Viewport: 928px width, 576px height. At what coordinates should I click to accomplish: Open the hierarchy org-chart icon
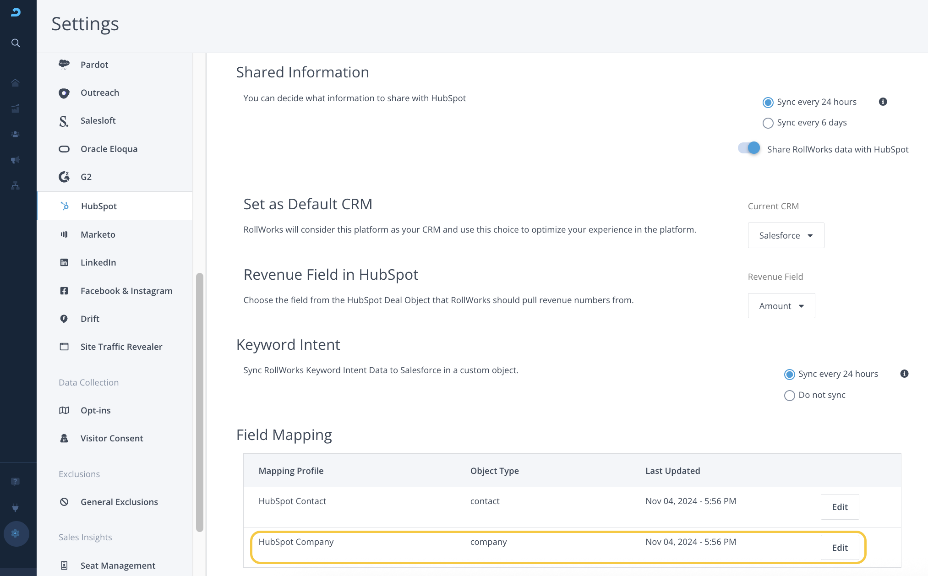tap(15, 185)
